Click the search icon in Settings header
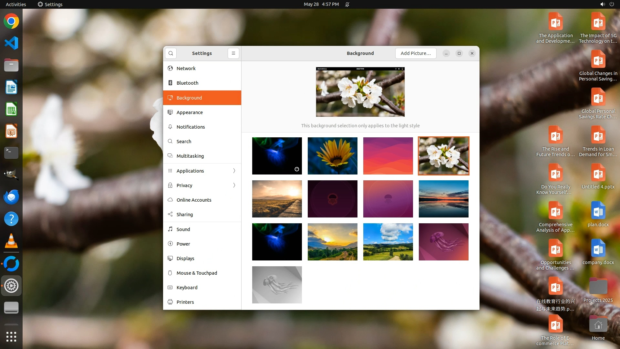Viewport: 620px width, 349px height. click(170, 53)
